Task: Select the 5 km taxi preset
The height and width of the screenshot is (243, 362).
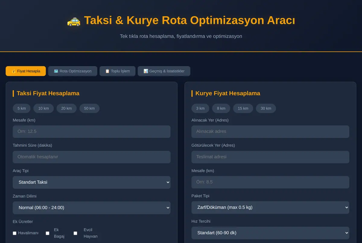Action: [22, 108]
